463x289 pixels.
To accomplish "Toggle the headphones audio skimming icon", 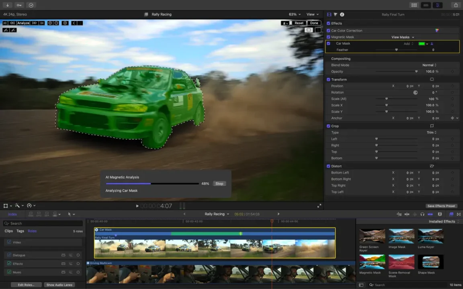I will click(x=422, y=214).
